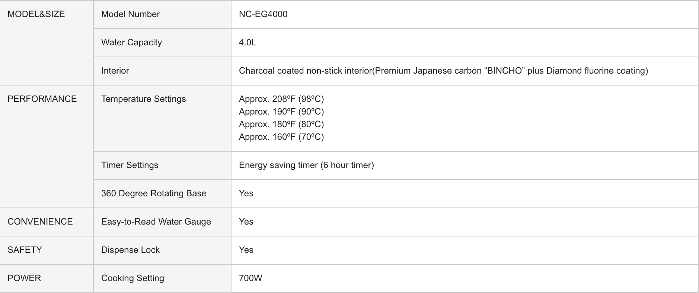
Task: Click the Dispense Lock label
Action: [130, 250]
